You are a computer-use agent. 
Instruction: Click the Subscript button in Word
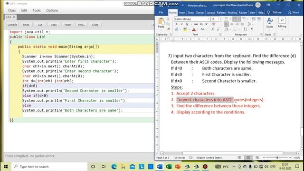201,24
